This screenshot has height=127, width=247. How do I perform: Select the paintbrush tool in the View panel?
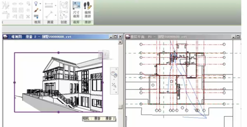[36, 10]
